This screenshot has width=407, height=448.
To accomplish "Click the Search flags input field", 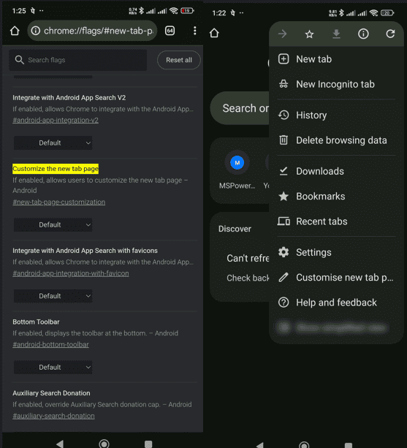I will click(77, 60).
